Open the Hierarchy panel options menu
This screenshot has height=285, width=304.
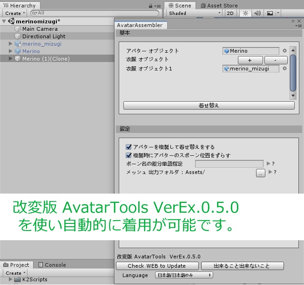pyautogui.click(x=158, y=6)
